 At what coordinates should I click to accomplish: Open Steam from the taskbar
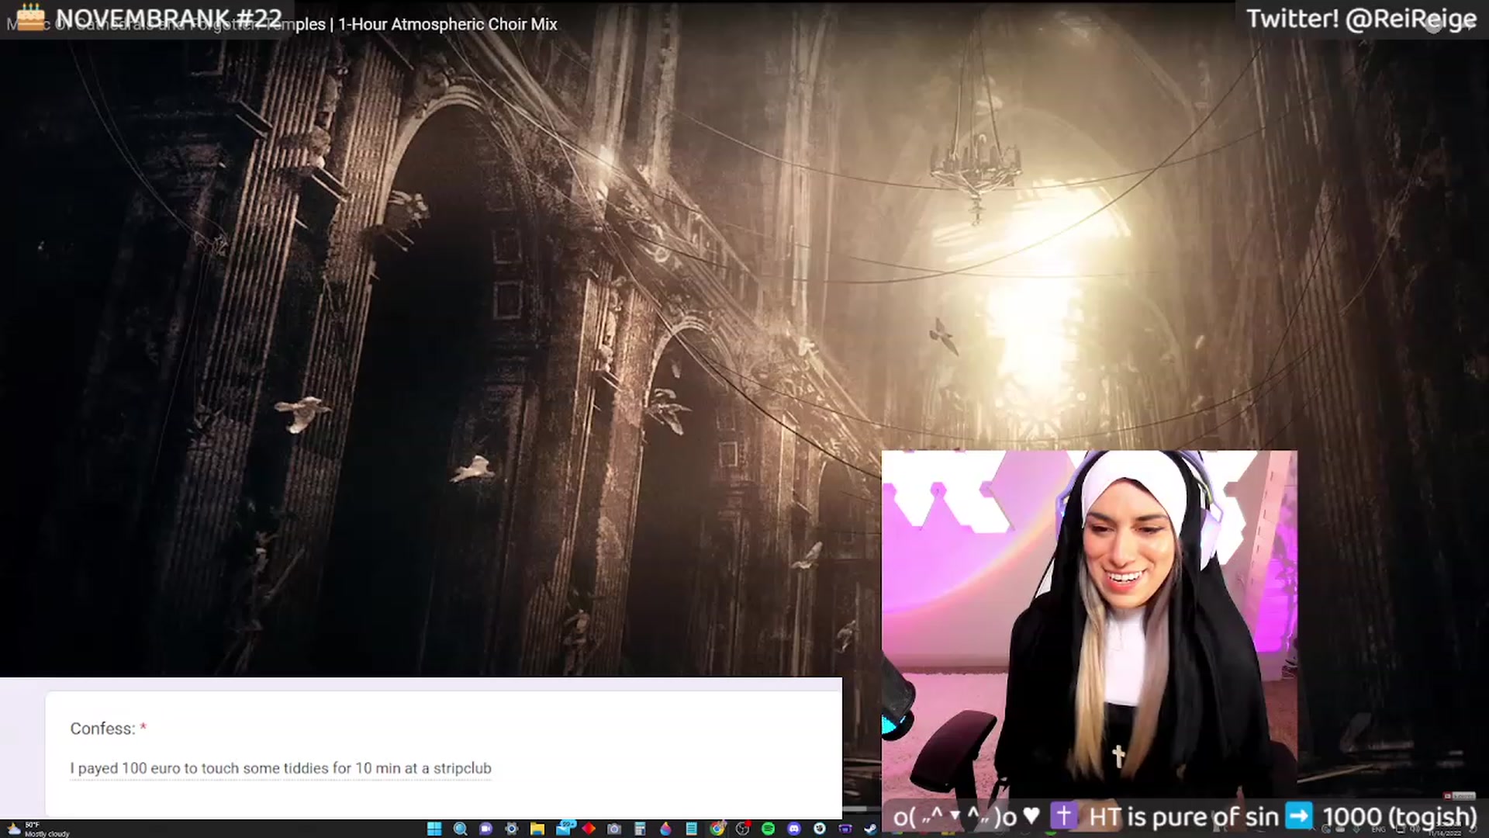[x=871, y=829]
